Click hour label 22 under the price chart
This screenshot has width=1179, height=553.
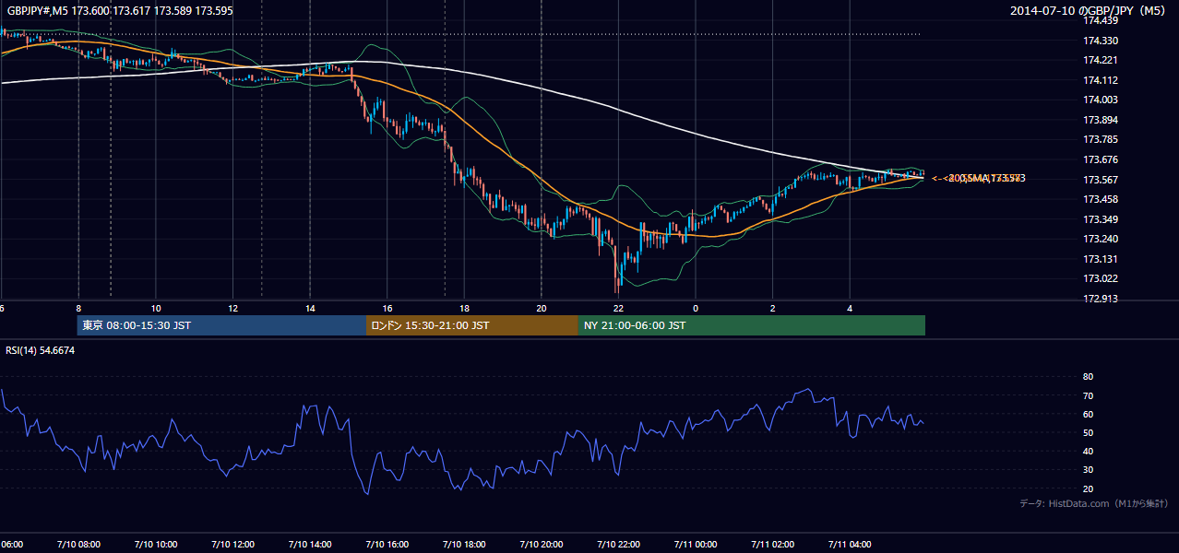pyautogui.click(x=618, y=309)
